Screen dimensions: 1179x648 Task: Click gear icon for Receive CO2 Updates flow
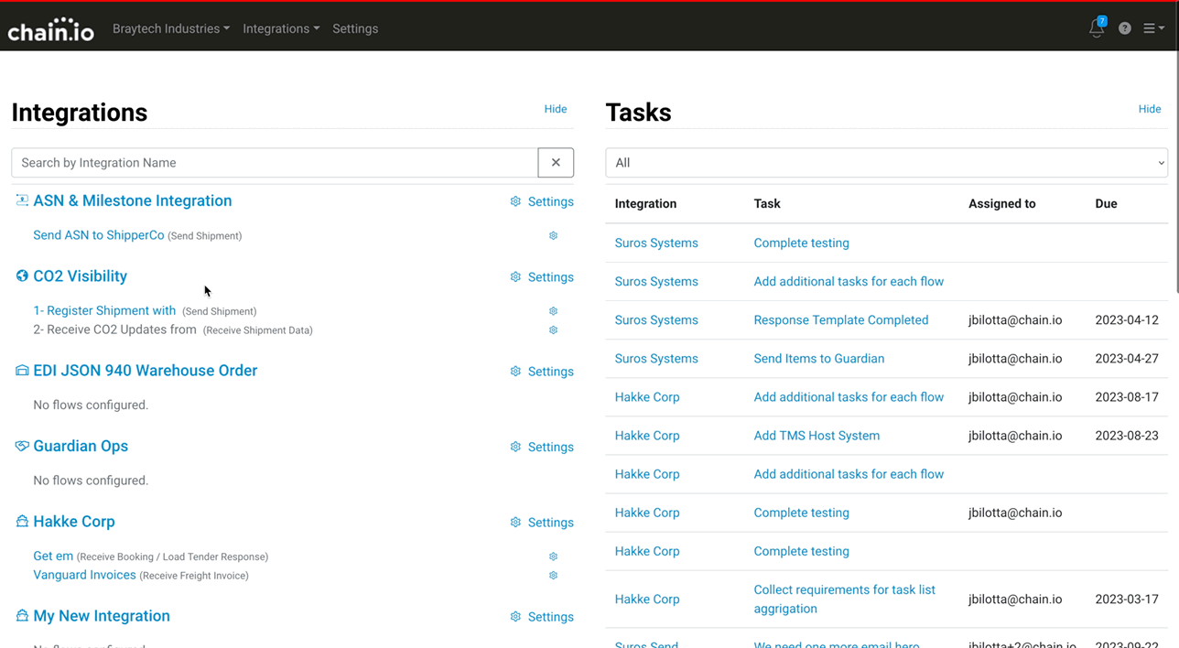(553, 329)
